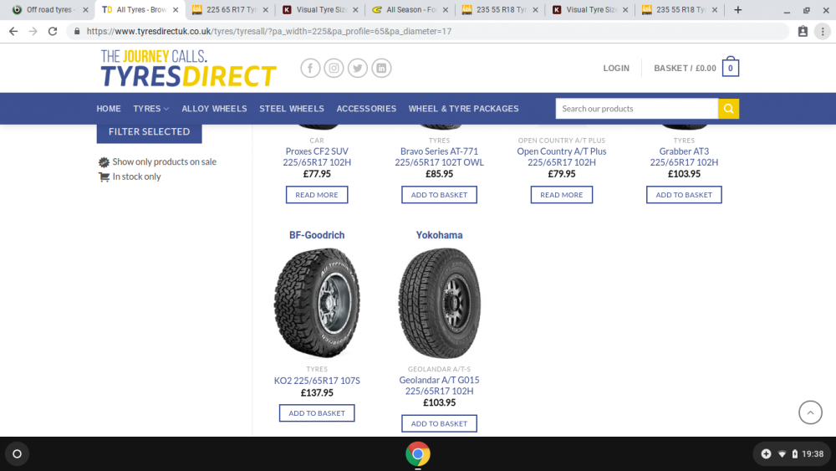Click the Yokohama brand heading
Viewport: 836px width, 471px height.
(440, 235)
